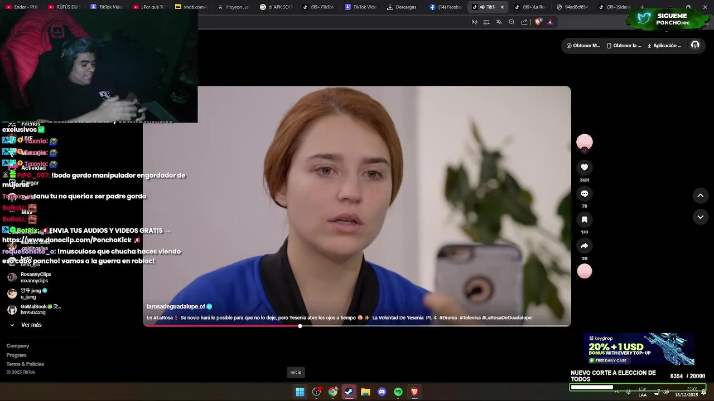Open File Explorer from the taskbar
Image resolution: width=714 pixels, height=401 pixels.
pyautogui.click(x=365, y=392)
